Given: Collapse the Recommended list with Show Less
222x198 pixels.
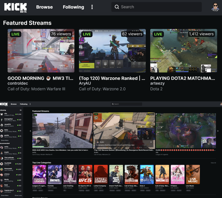Looking at the screenshot, I should pyautogui.click(x=18, y=195).
